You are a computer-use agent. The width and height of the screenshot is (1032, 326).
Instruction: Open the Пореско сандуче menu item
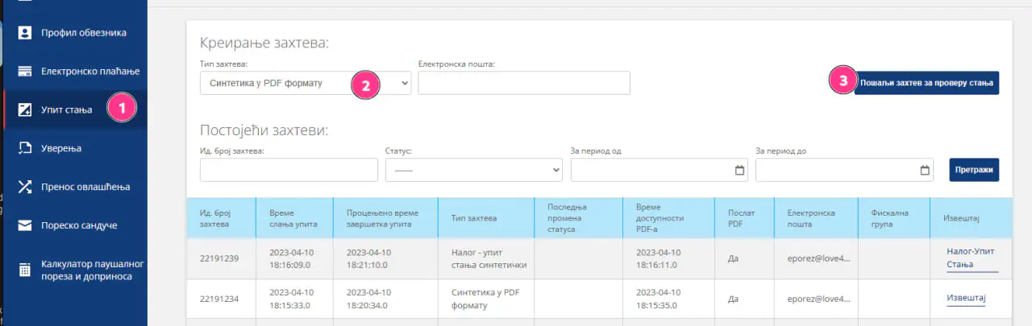pyautogui.click(x=79, y=225)
